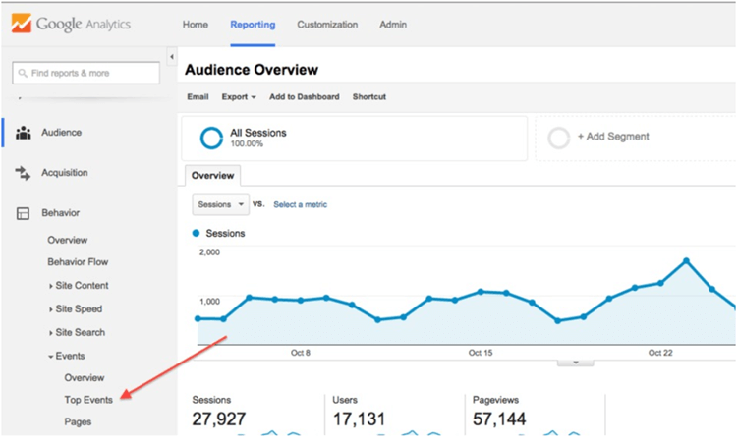Click the Oct 15 axis label
The width and height of the screenshot is (737, 447).
click(481, 353)
